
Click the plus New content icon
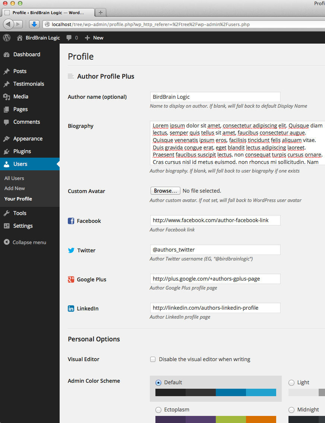point(88,38)
